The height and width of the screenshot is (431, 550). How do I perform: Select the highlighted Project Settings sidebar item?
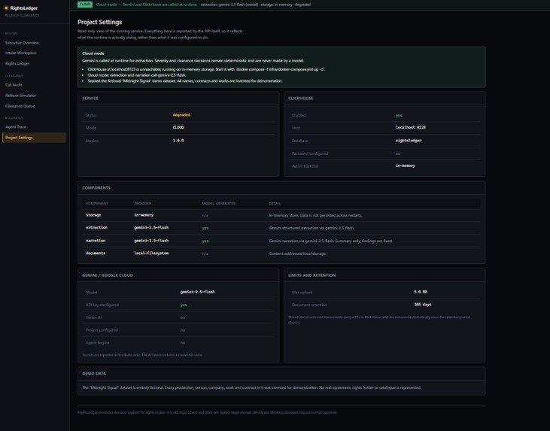pyautogui.click(x=34, y=138)
